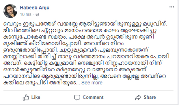The width and height of the screenshot is (179, 105).
Task: Open Habeeb Anju's profile picture
Action: point(10,11)
